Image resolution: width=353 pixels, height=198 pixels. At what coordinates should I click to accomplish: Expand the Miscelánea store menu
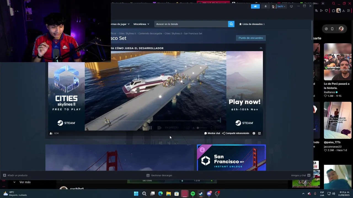point(141,24)
